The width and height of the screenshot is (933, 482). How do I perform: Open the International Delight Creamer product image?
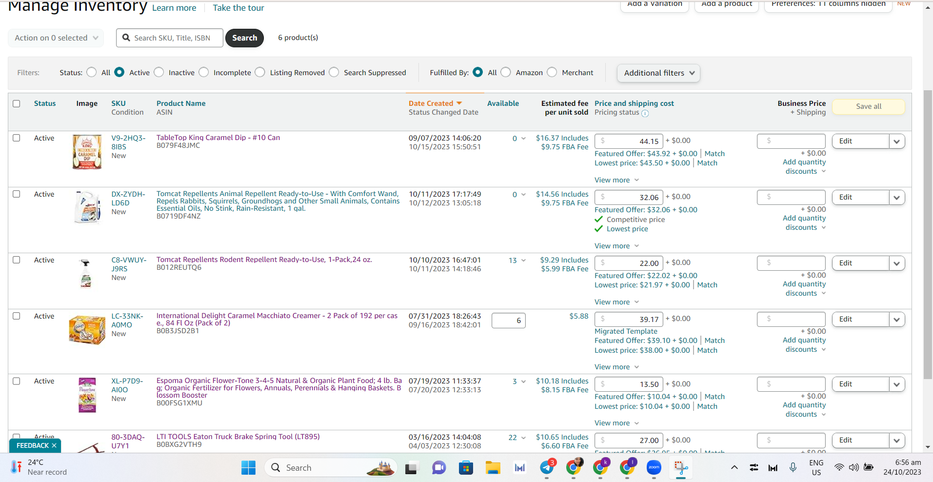coord(87,330)
